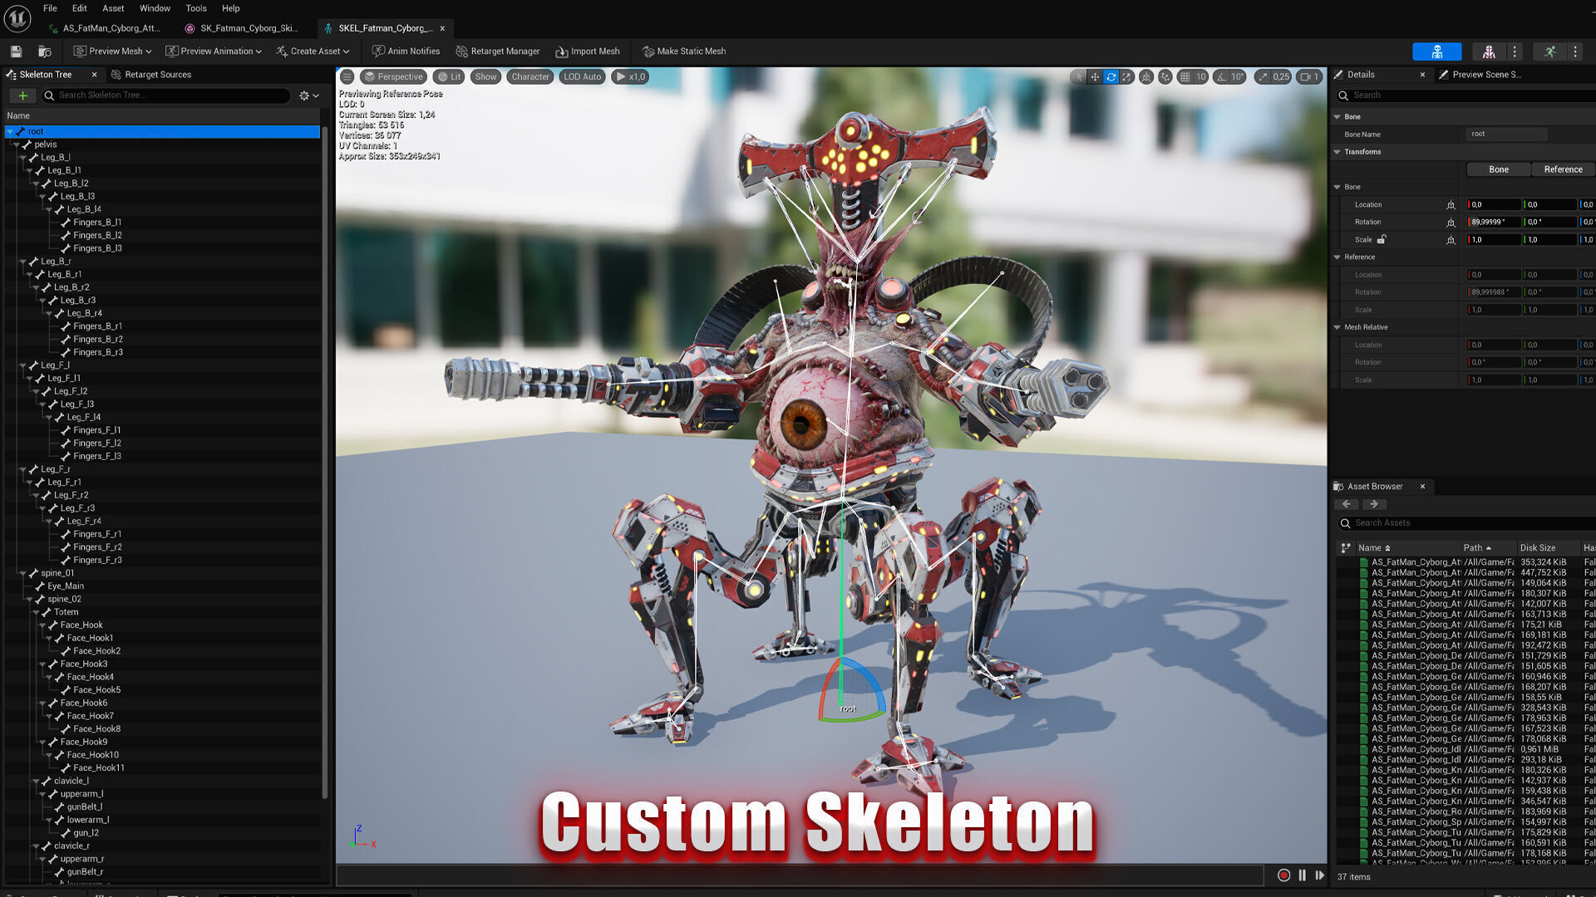1596x897 pixels.
Task: Collapse the Transforms section in Details
Action: coord(1337,152)
